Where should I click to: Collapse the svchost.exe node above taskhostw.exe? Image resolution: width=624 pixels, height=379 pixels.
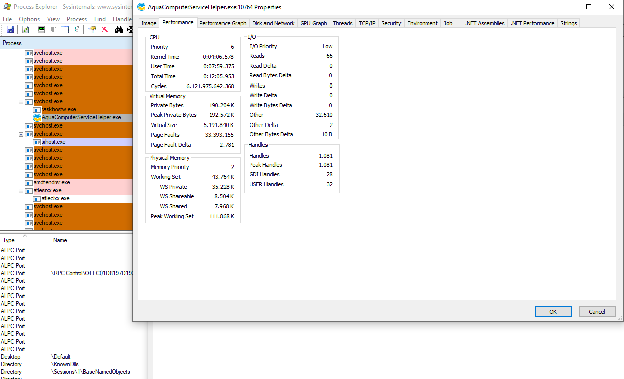click(x=21, y=102)
